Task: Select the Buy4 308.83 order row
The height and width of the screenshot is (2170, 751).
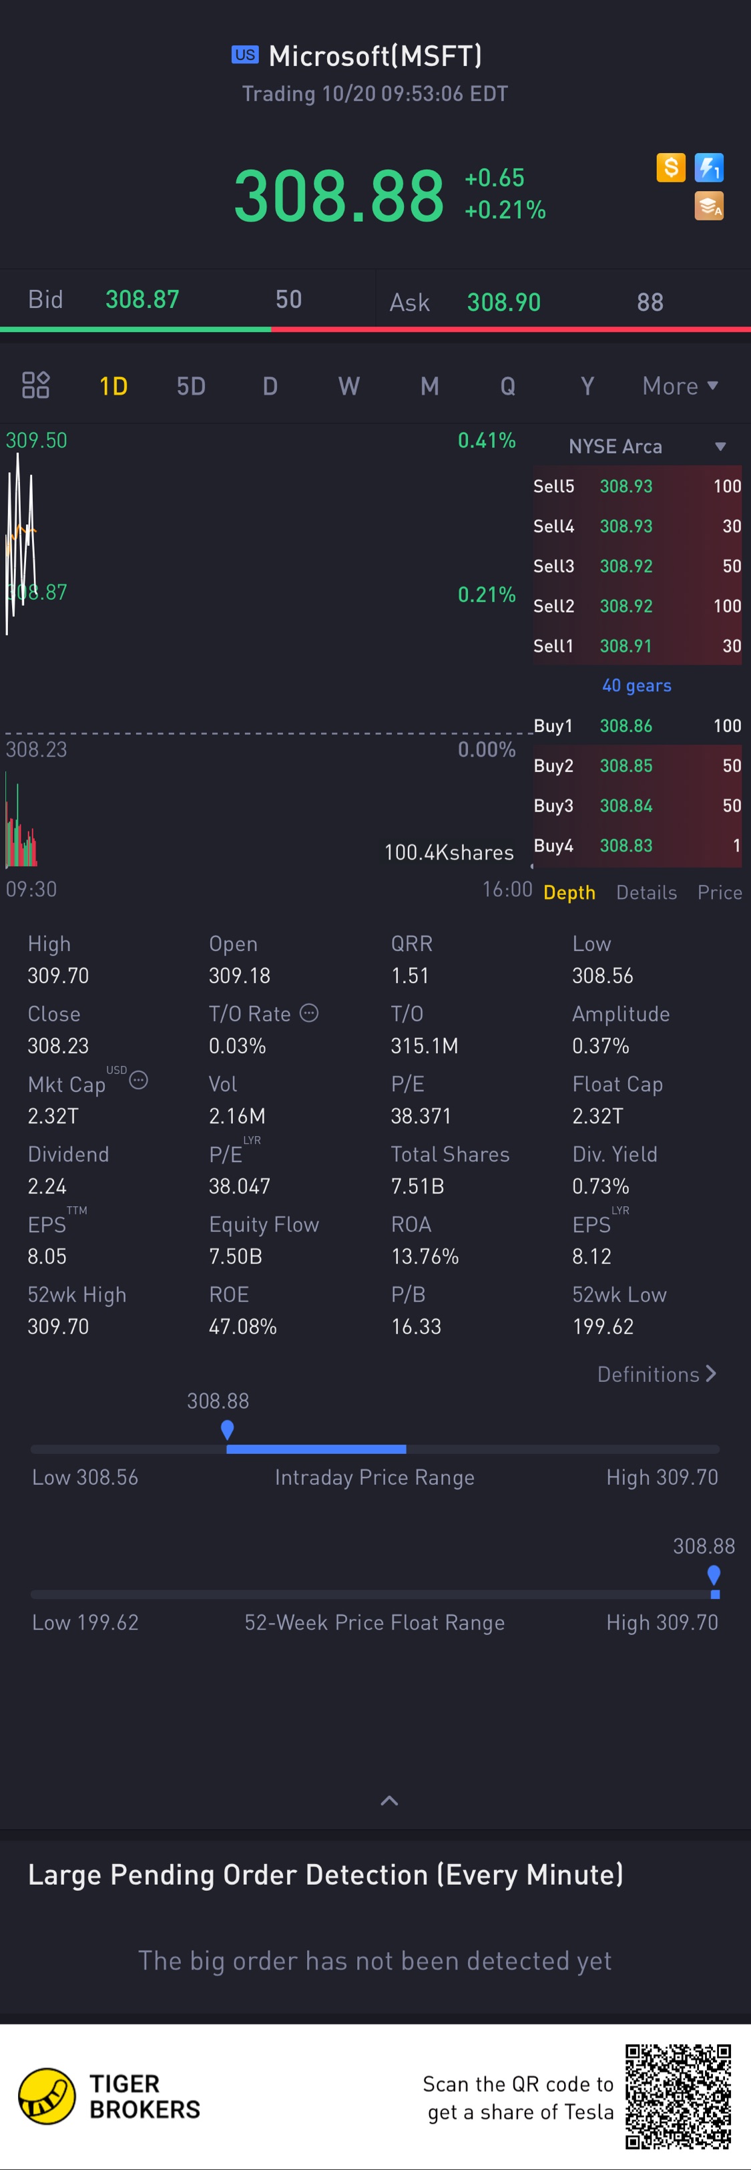Action: [x=638, y=845]
